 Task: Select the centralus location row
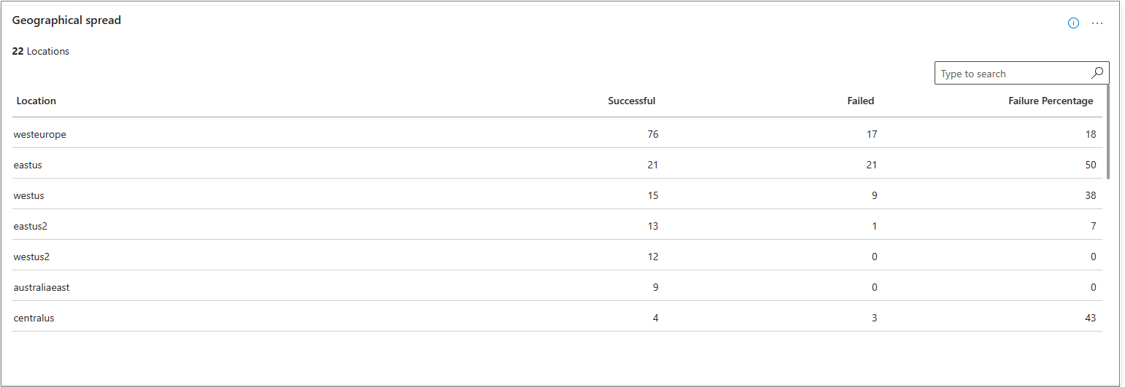click(x=34, y=318)
